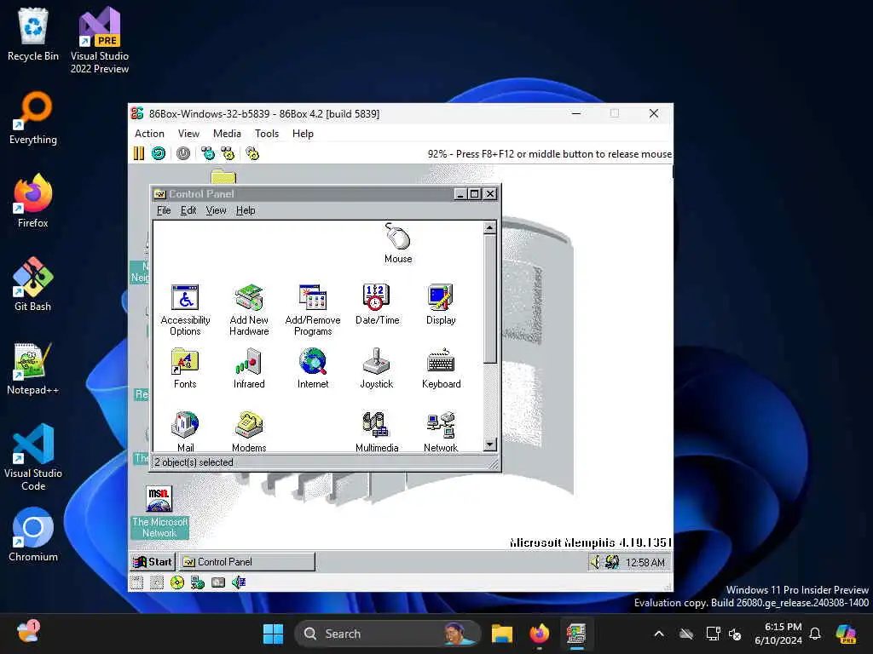Open Recycle Bin on host desktop

pos(33,34)
